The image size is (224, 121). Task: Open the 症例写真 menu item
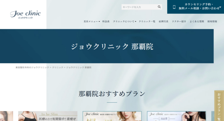pos(163,21)
